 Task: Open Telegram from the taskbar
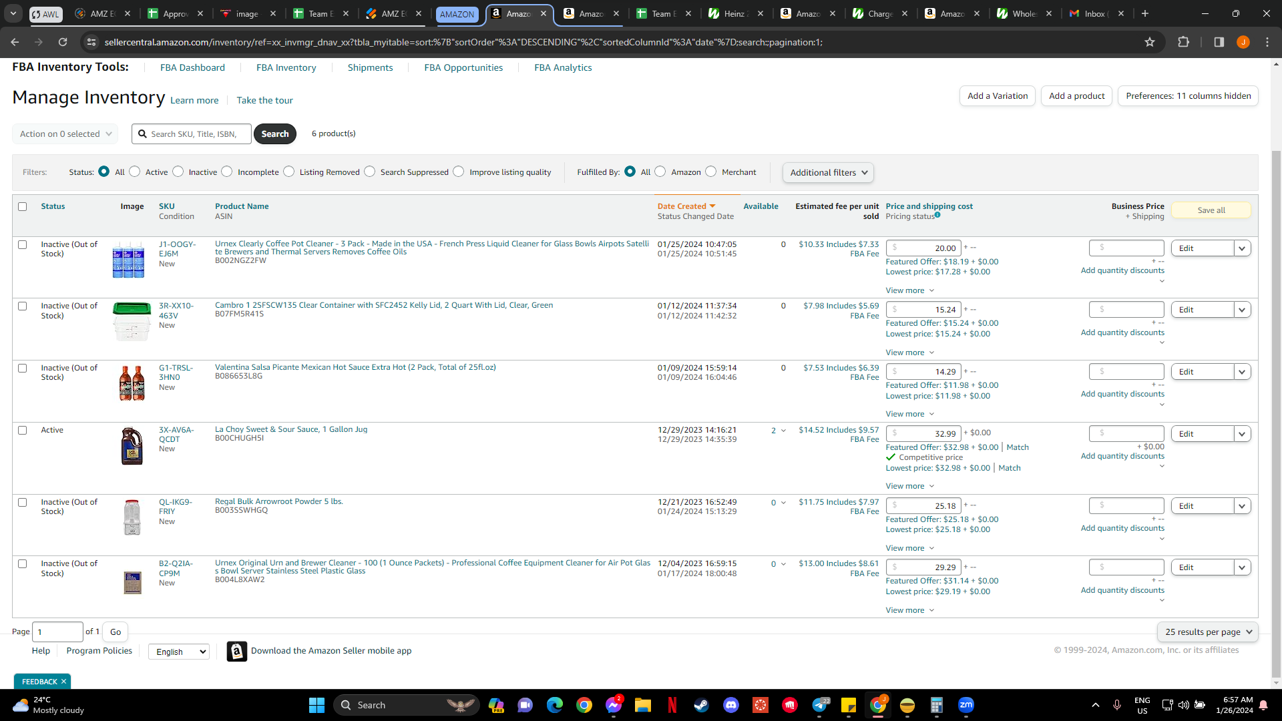[820, 705]
